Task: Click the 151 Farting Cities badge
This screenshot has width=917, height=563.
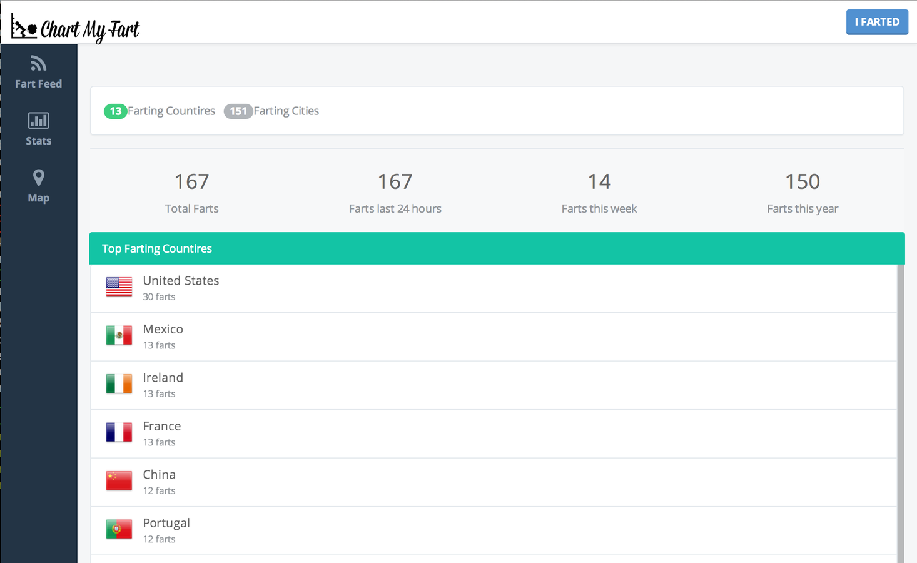Action: [x=238, y=111]
